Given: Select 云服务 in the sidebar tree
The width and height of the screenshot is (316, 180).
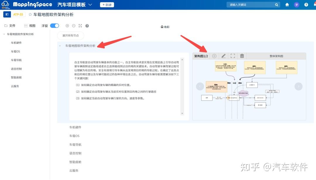Looking at the screenshot, I should (15, 86).
